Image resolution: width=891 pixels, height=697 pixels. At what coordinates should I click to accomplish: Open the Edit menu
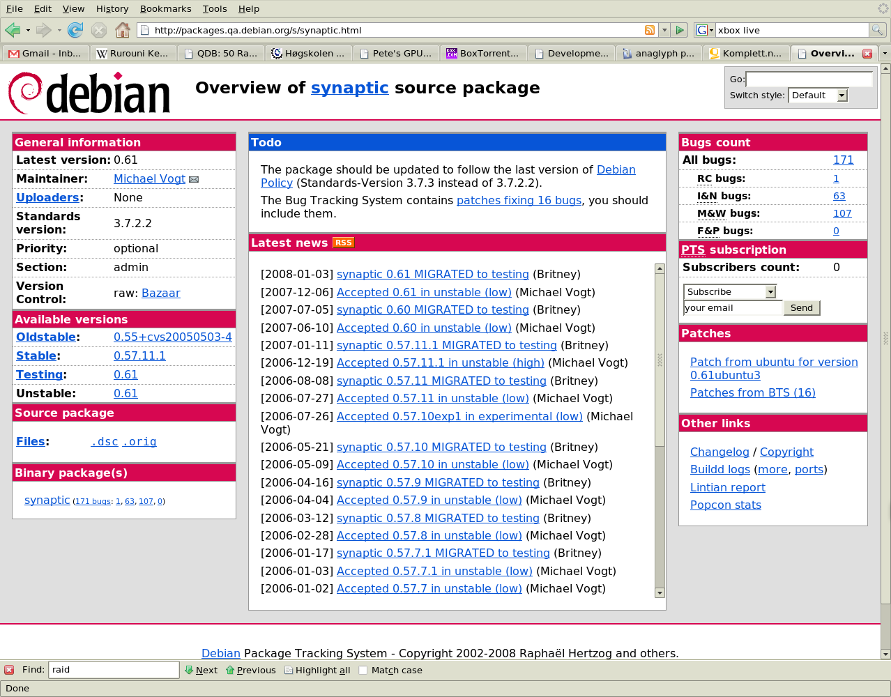43,8
